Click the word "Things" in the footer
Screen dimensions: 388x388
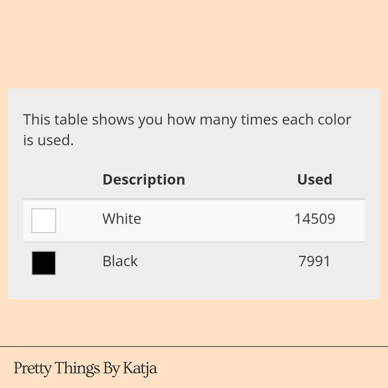tap(77, 368)
